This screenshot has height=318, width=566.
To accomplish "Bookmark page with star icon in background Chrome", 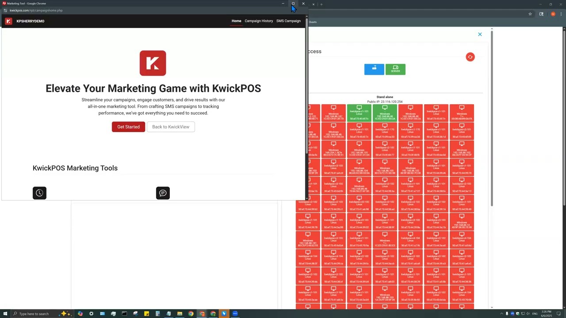I will [x=530, y=14].
